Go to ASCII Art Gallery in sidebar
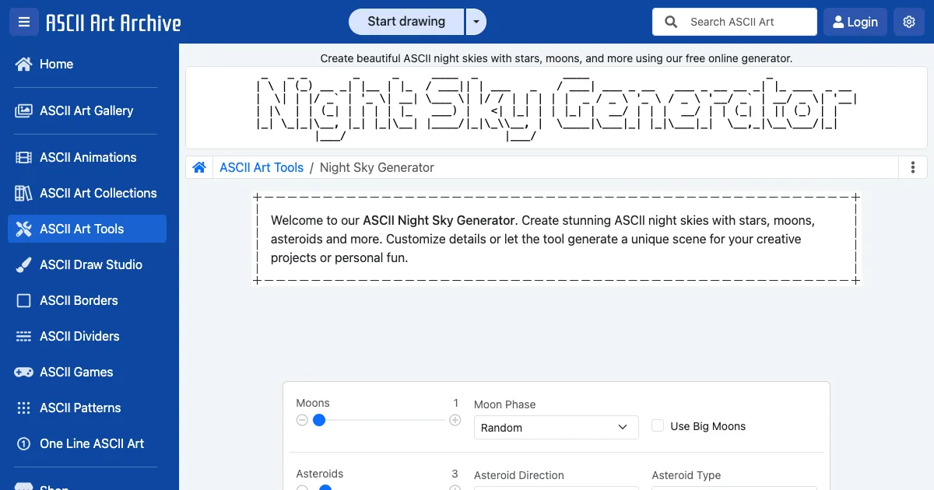The image size is (934, 490). [86, 110]
